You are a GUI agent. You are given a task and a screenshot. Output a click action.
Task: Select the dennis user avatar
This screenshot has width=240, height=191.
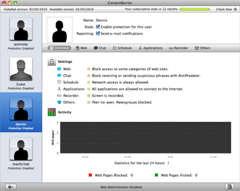21,109
